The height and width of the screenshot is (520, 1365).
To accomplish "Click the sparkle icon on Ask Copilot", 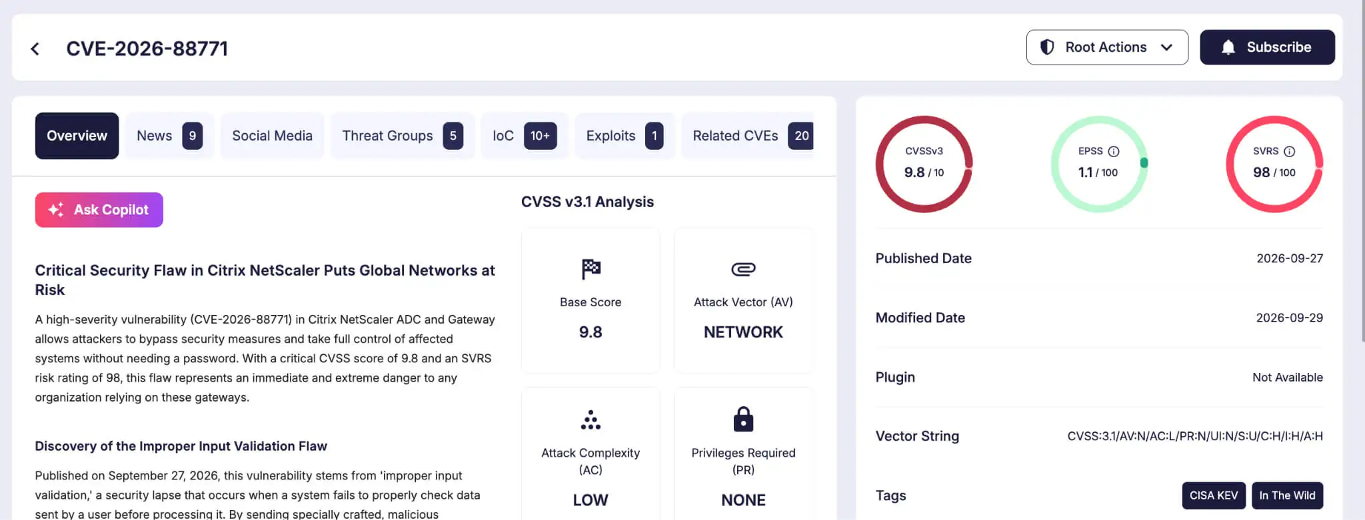I will [x=56, y=210].
